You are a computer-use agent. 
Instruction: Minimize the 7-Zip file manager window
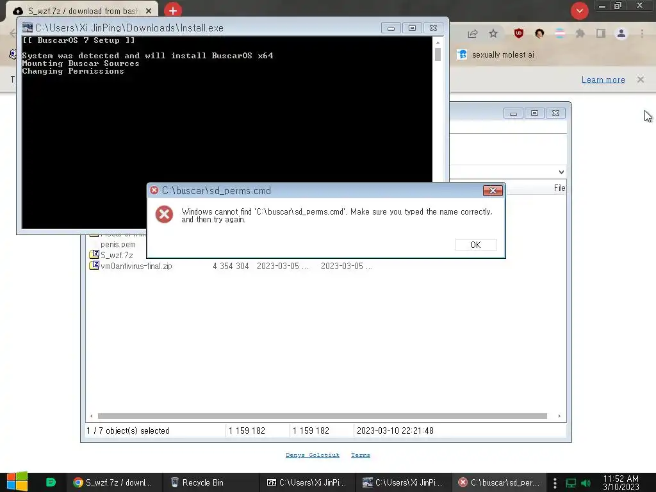pyautogui.click(x=513, y=113)
